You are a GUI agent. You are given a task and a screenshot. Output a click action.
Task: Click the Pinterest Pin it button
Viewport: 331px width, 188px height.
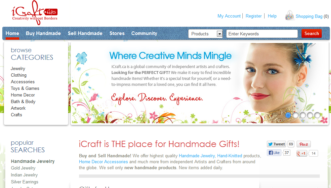tap(304, 144)
